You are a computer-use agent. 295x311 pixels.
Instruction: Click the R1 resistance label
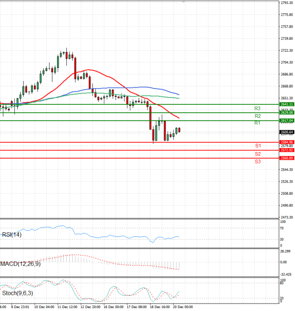tap(257, 123)
